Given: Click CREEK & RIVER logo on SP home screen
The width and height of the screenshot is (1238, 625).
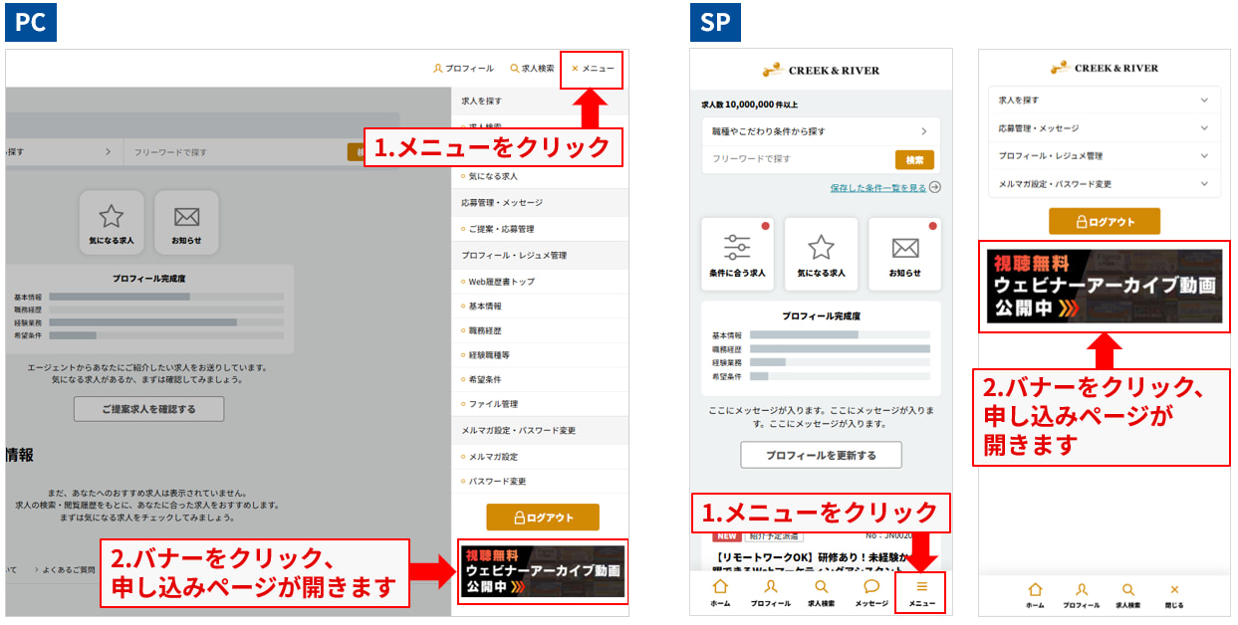Looking at the screenshot, I should (821, 71).
